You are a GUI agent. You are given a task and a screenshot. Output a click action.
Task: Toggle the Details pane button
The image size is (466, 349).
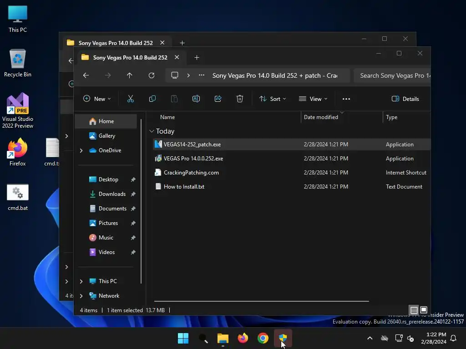(405, 99)
